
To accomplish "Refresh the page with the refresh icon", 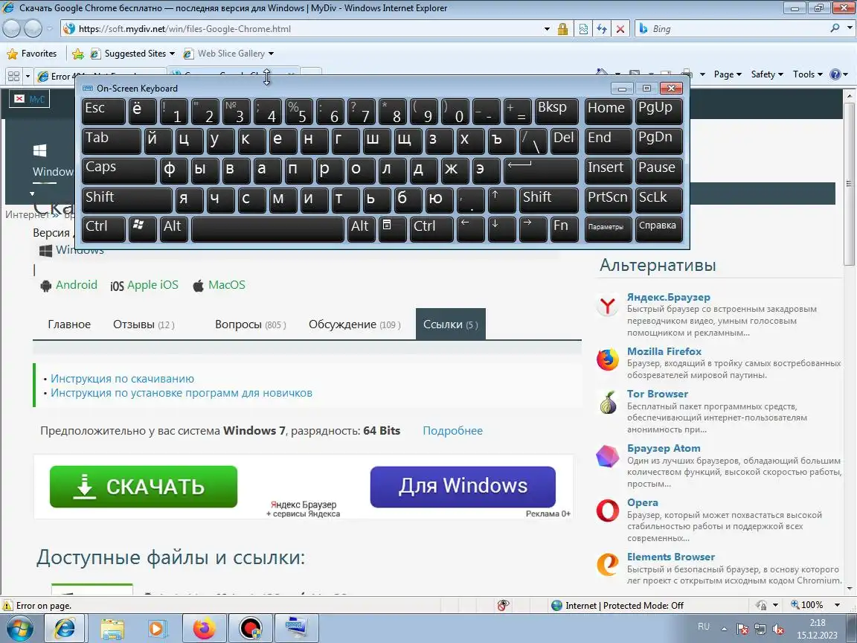I will pyautogui.click(x=602, y=29).
